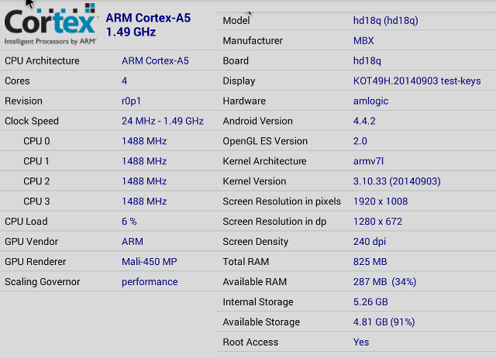This screenshot has height=358, width=496.
Task: Click the Manufacturer MBX value
Action: [x=363, y=40]
